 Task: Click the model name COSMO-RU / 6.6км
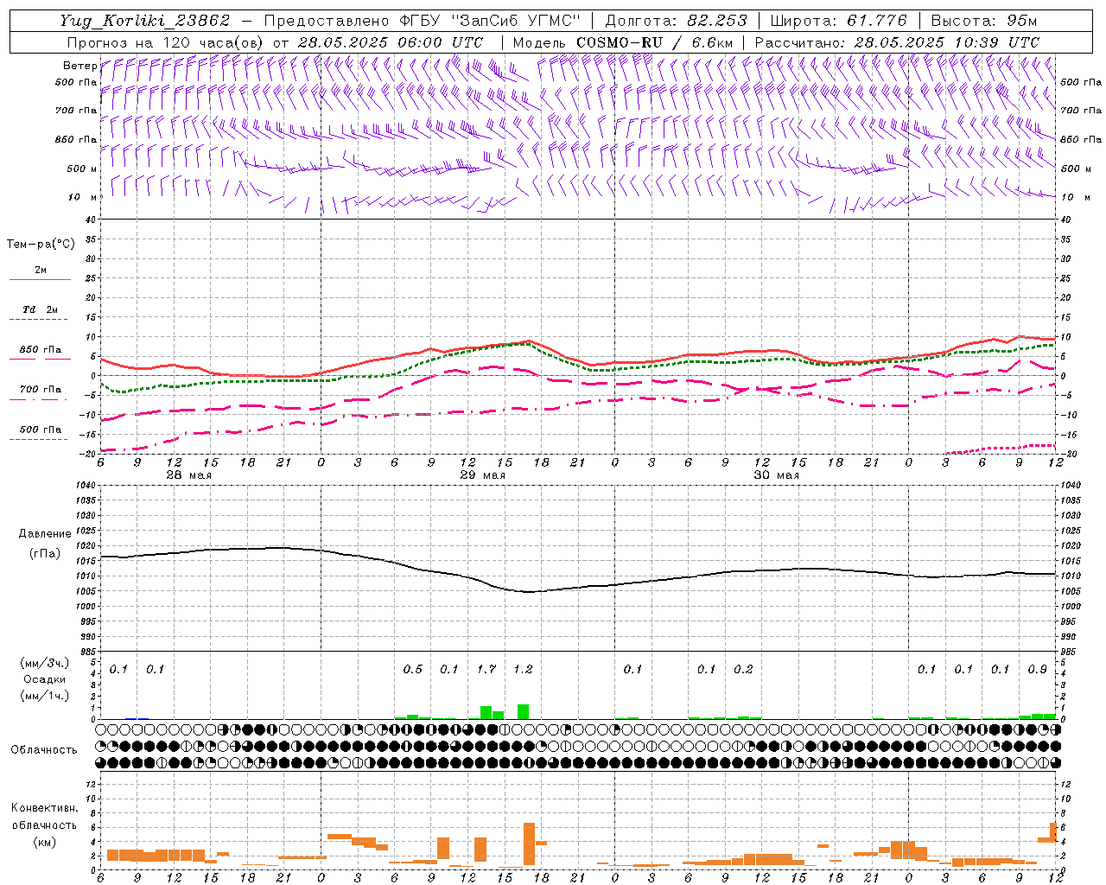click(654, 42)
